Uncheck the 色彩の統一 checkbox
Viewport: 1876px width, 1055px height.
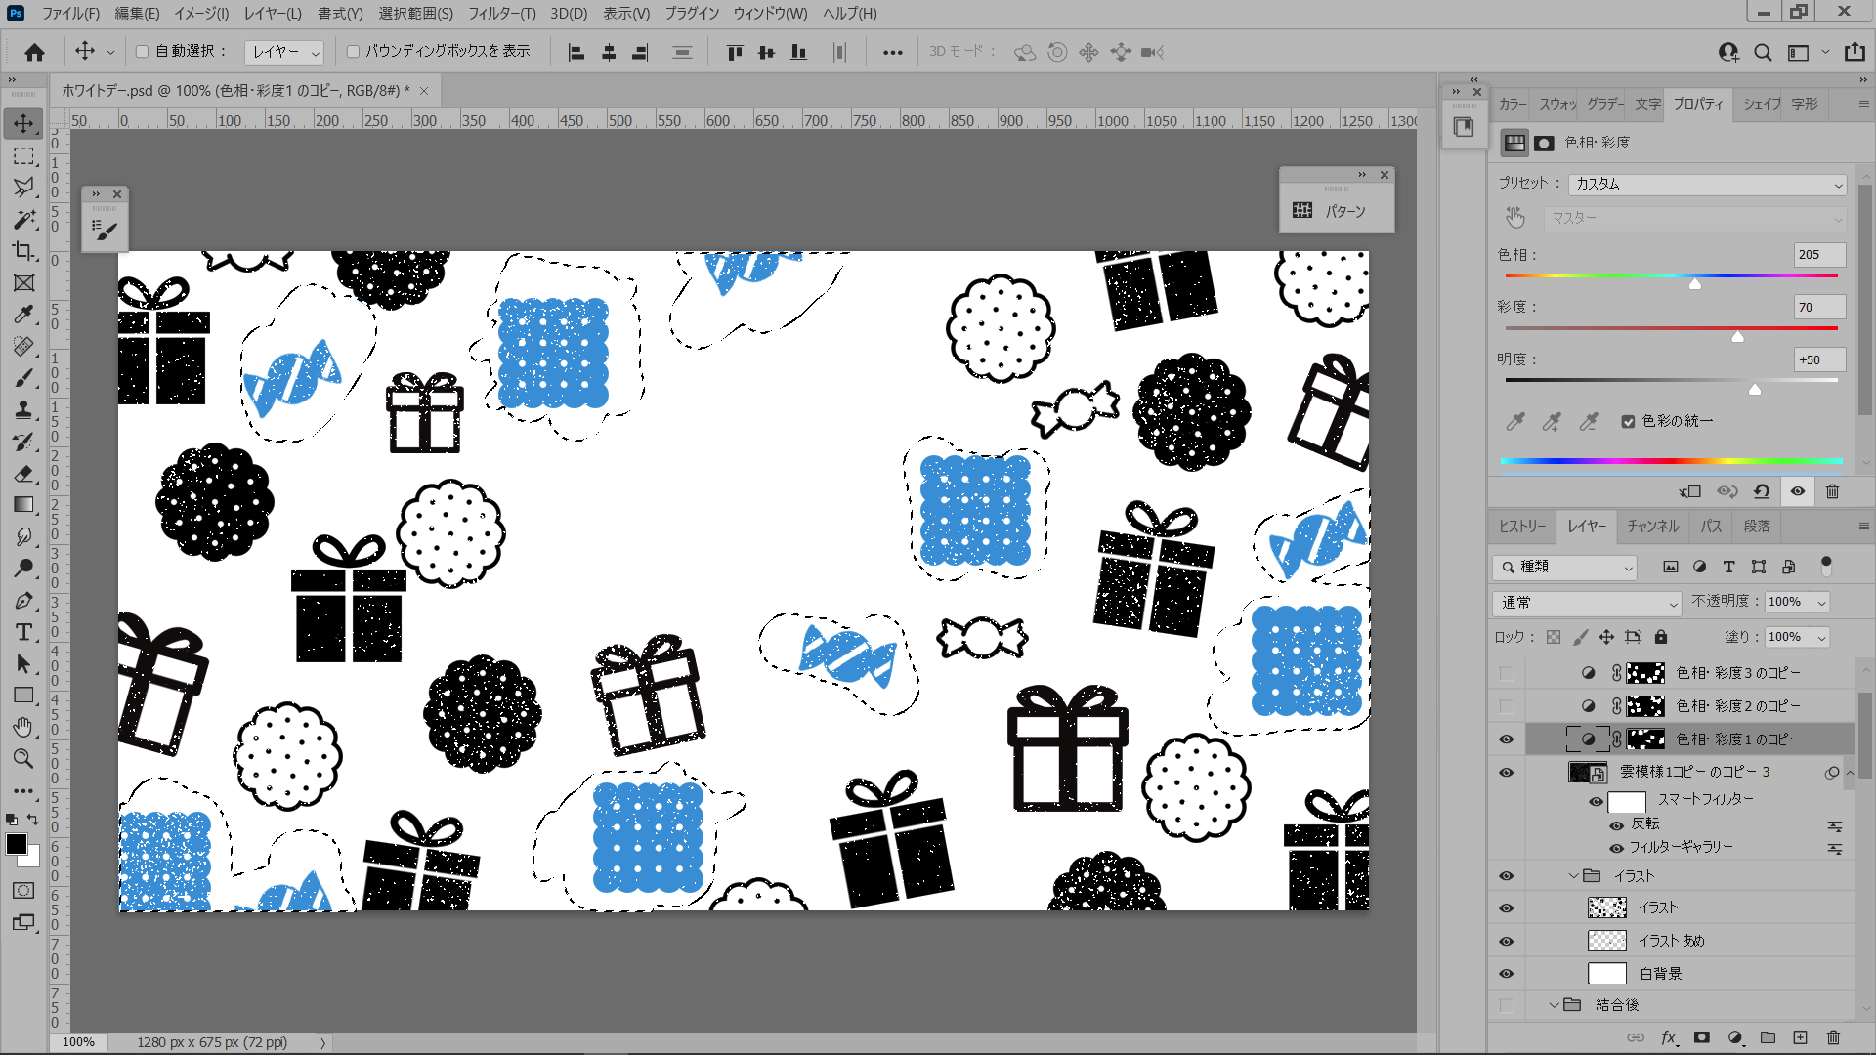click(x=1628, y=421)
